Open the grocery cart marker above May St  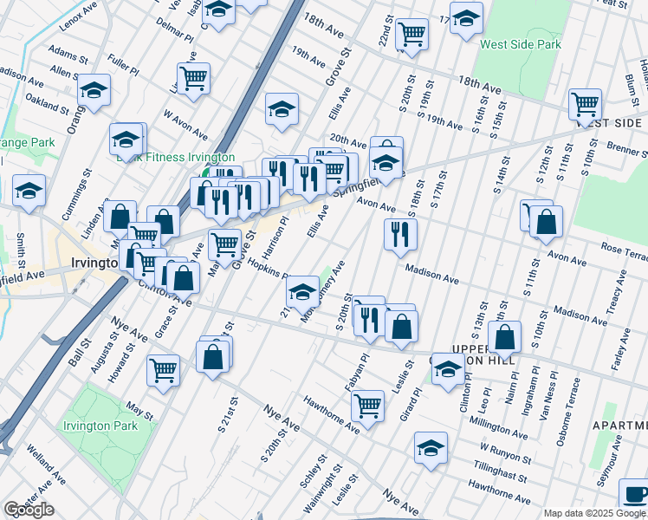[x=163, y=371]
